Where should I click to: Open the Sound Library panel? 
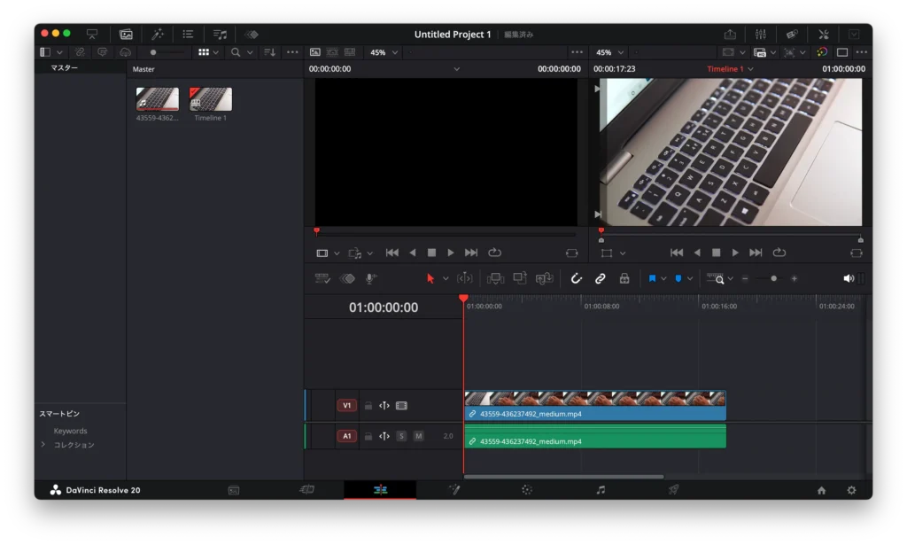tap(220, 34)
